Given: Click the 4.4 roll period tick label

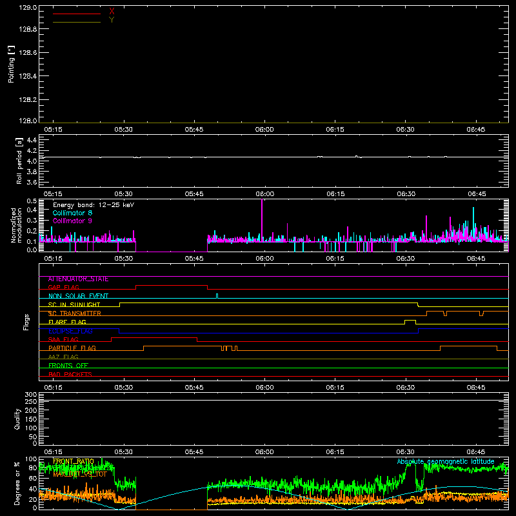Looking at the screenshot, I should pyautogui.click(x=32, y=140).
